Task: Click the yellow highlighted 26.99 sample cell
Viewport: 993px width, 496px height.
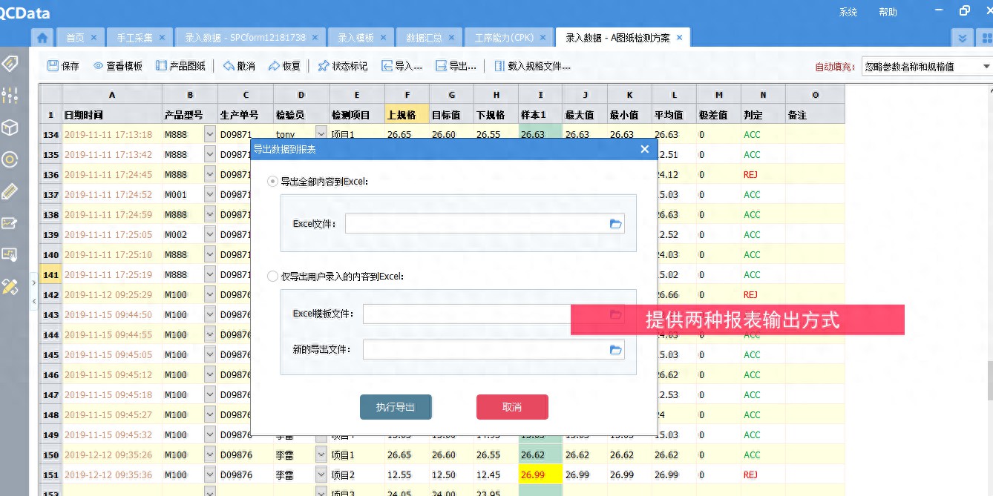Action: tap(540, 475)
